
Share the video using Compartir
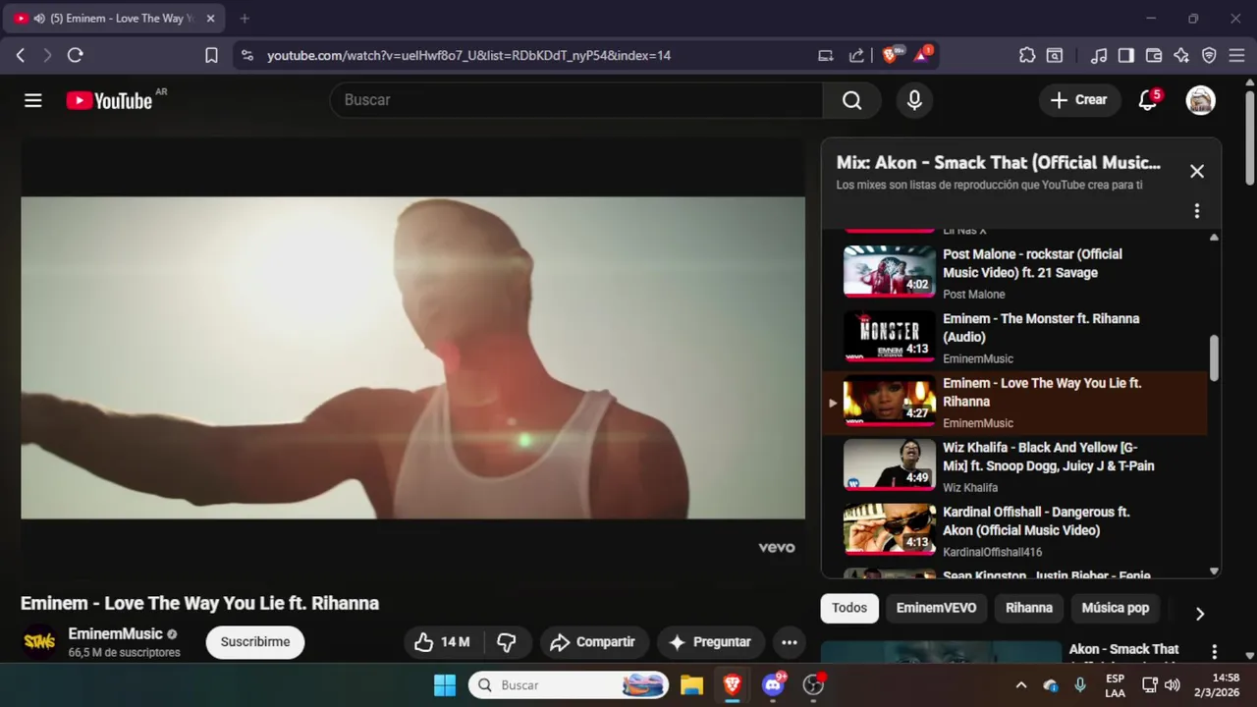pyautogui.click(x=593, y=642)
